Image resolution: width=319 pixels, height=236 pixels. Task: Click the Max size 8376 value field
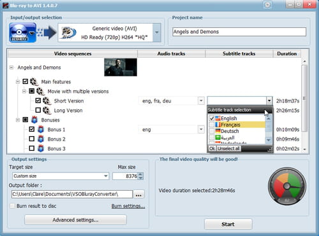point(125,176)
